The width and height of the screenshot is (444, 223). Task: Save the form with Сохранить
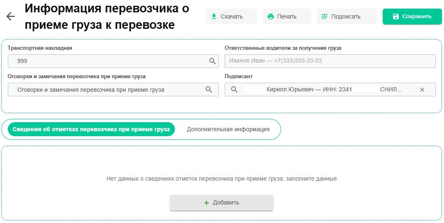[412, 16]
